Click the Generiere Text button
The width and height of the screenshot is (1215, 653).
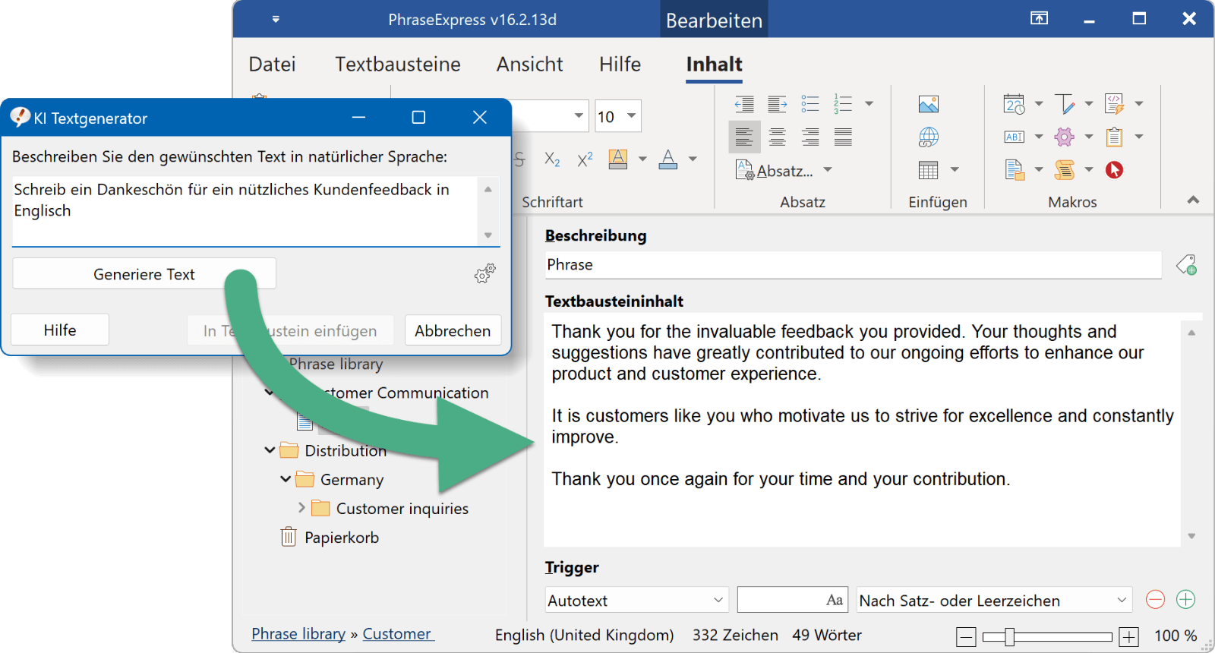144,274
